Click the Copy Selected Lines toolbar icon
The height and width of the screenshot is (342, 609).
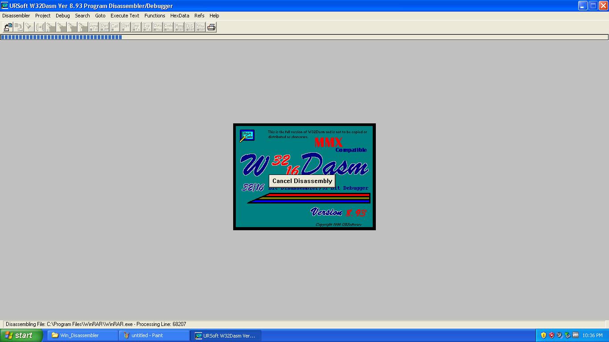[x=40, y=27]
